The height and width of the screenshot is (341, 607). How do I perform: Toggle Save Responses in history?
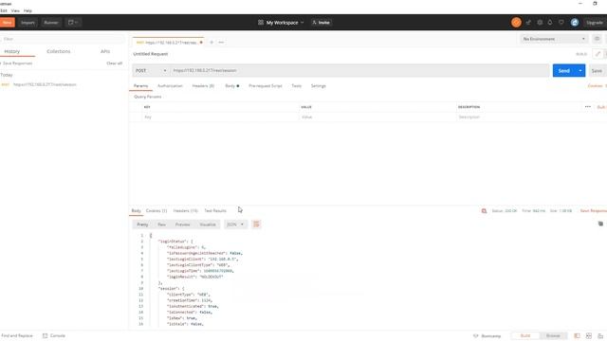(x=17, y=63)
